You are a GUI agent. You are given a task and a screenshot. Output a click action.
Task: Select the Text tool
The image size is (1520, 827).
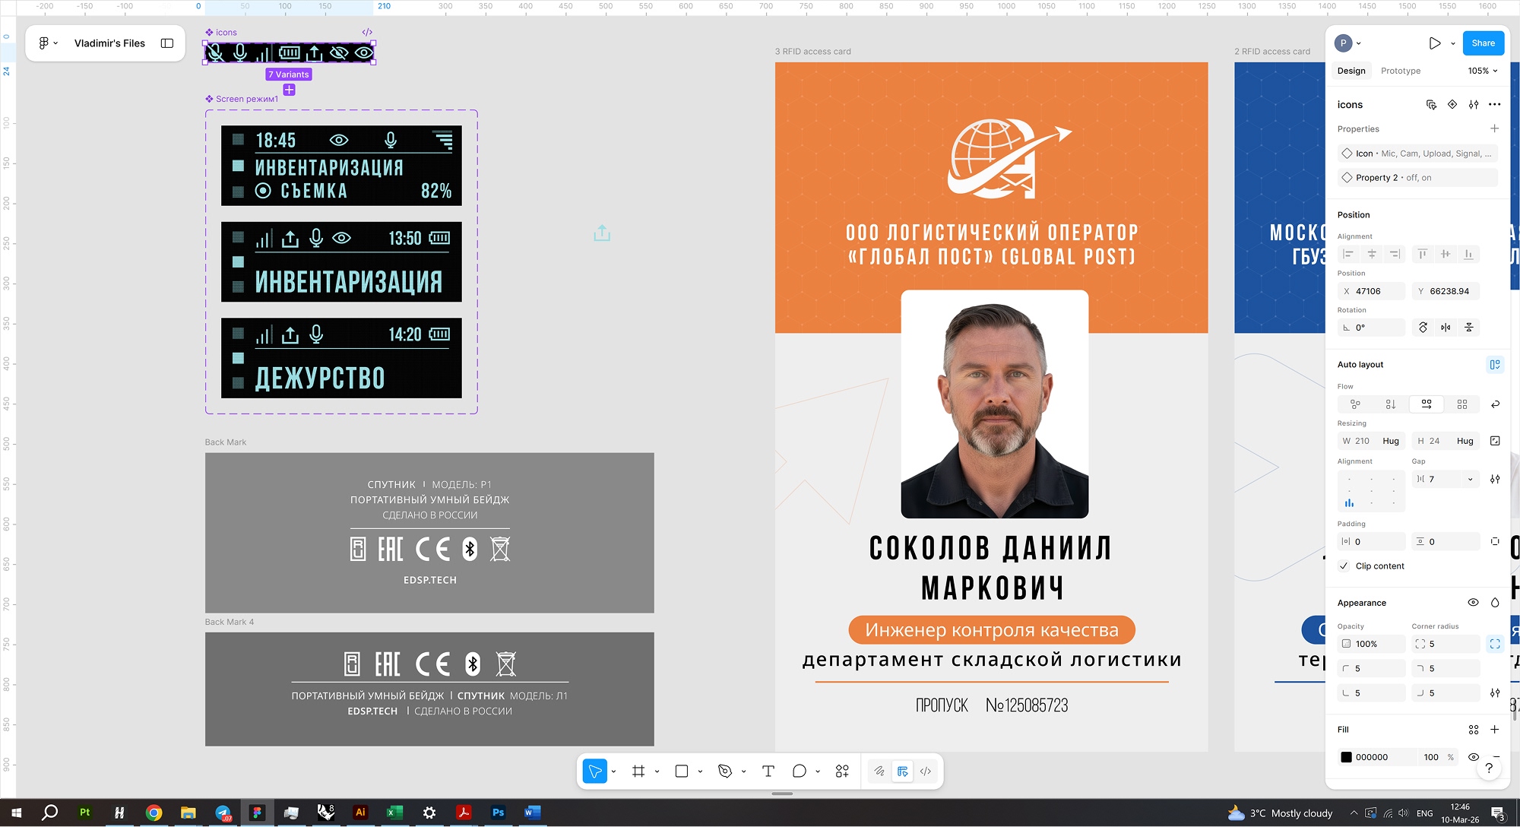tap(768, 771)
